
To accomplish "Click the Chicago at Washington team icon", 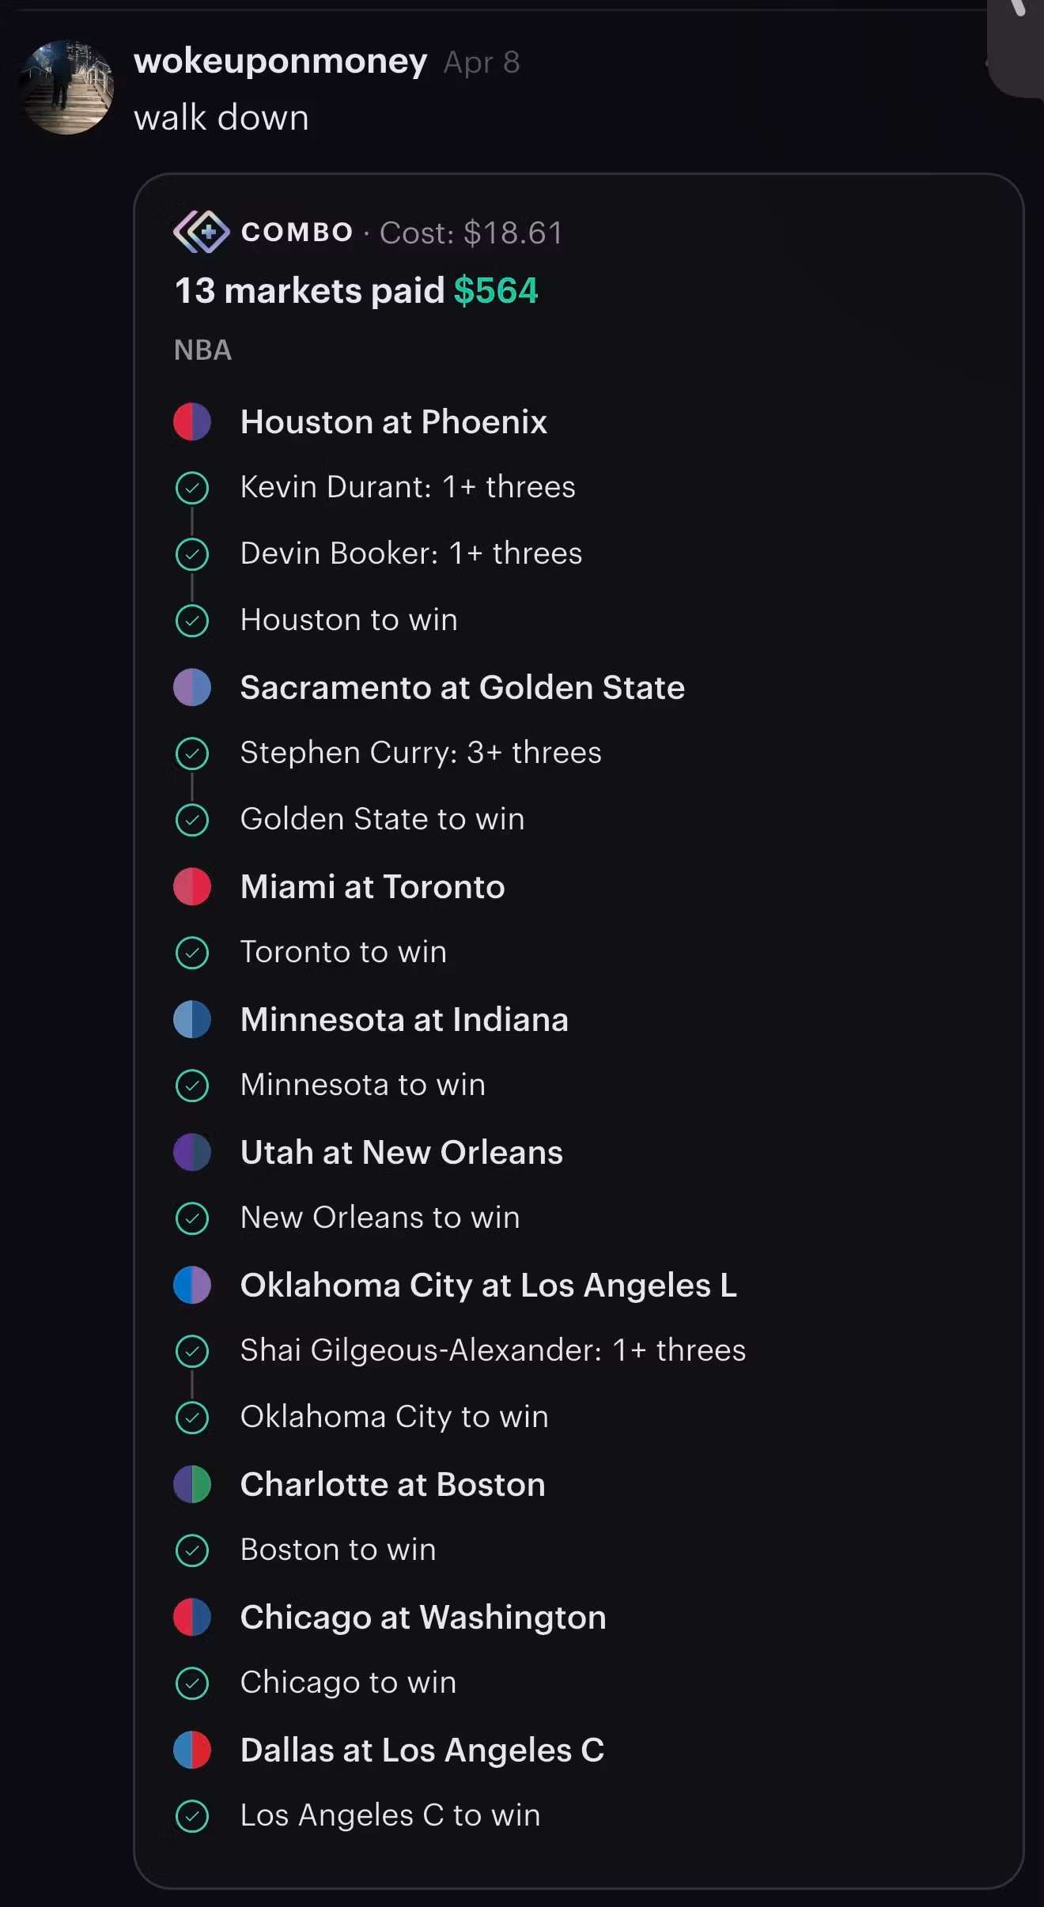I will [x=192, y=1617].
